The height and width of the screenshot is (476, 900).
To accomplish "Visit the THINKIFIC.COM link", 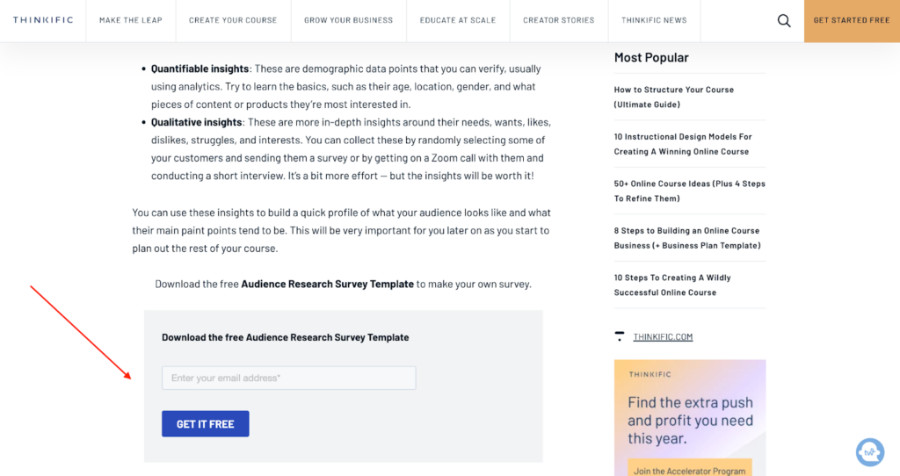I will (x=663, y=336).
